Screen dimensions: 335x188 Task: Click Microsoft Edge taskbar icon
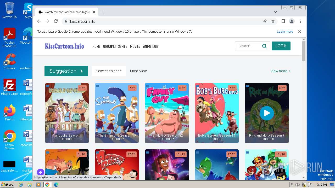[56, 185]
